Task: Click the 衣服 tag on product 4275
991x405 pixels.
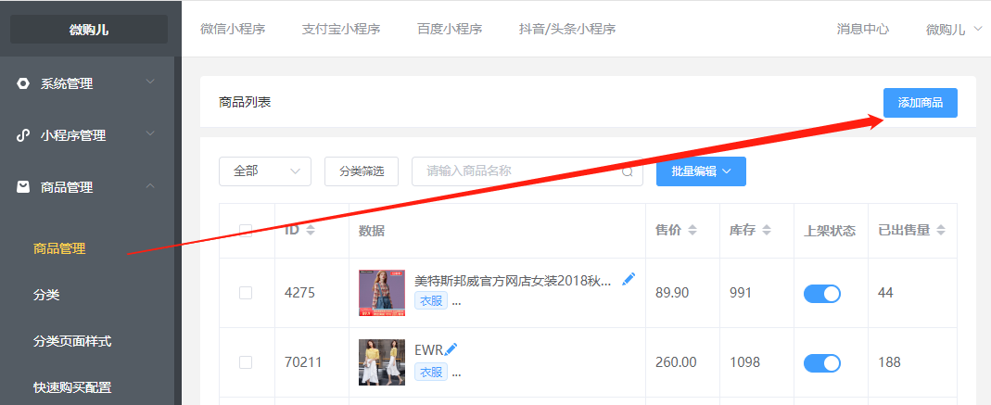Action: [431, 301]
